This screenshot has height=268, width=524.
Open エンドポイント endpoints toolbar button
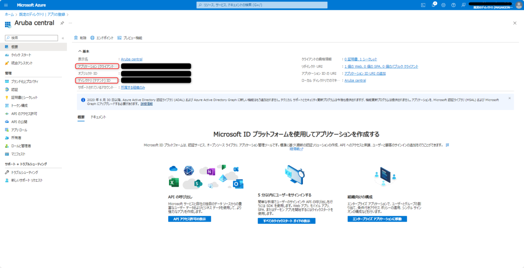point(102,38)
